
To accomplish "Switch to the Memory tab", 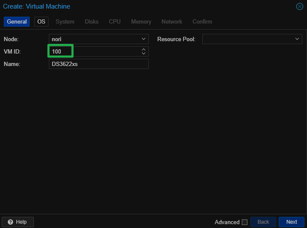I will pyautogui.click(x=141, y=21).
